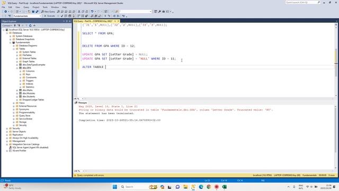The width and height of the screenshot is (339, 191).
Task: Select the Query Store folder
Action: tap(25, 116)
